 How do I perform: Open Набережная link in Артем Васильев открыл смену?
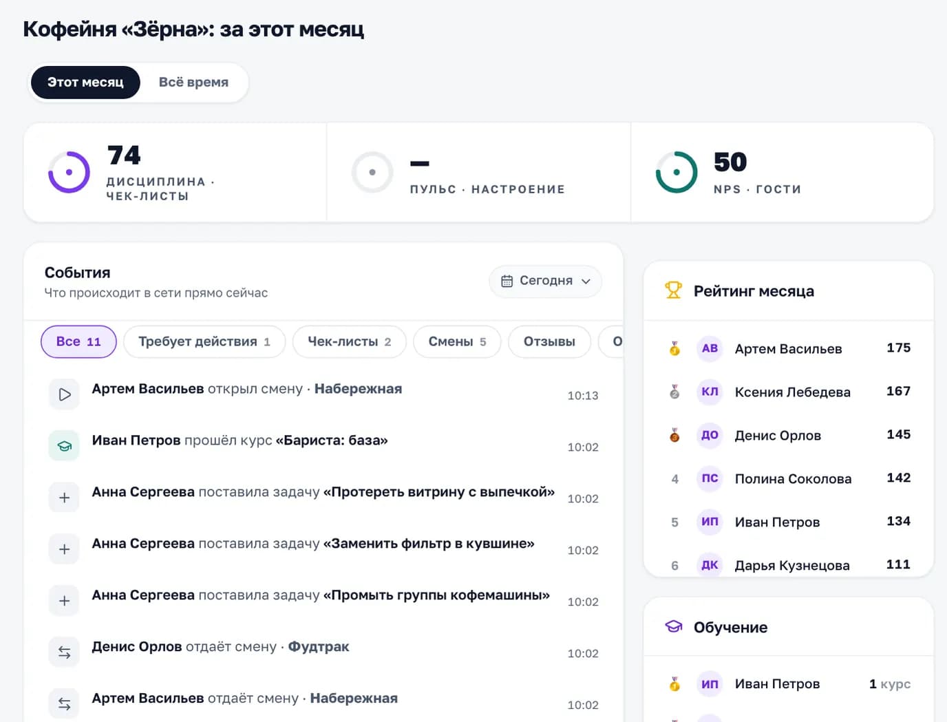click(358, 389)
